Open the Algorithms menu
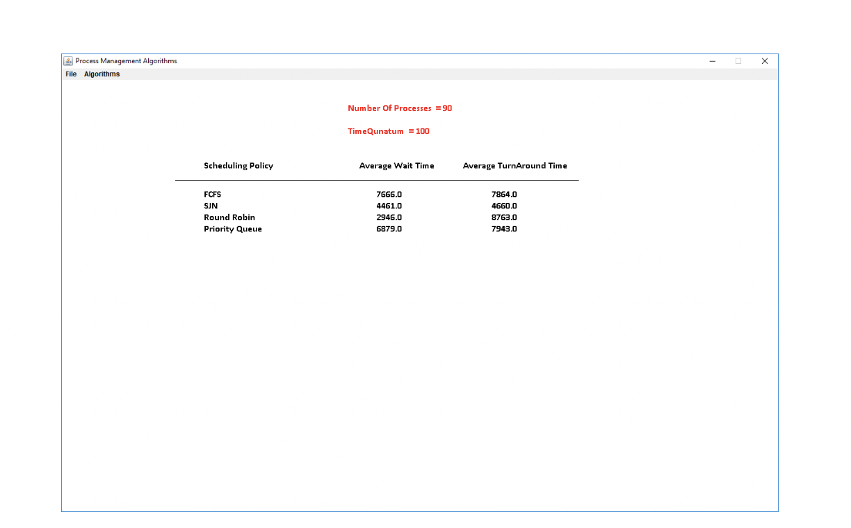The image size is (851, 528). tap(102, 74)
